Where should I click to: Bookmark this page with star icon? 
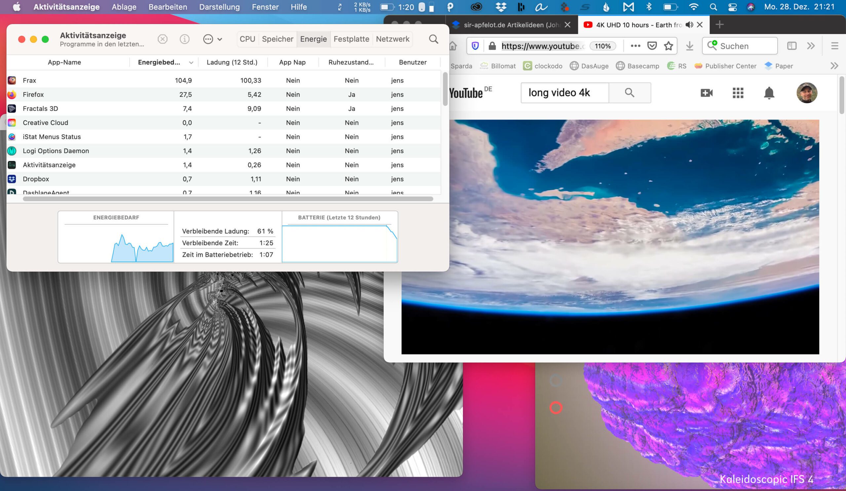tap(669, 46)
